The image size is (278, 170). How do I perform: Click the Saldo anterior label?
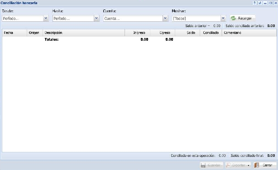click(197, 26)
